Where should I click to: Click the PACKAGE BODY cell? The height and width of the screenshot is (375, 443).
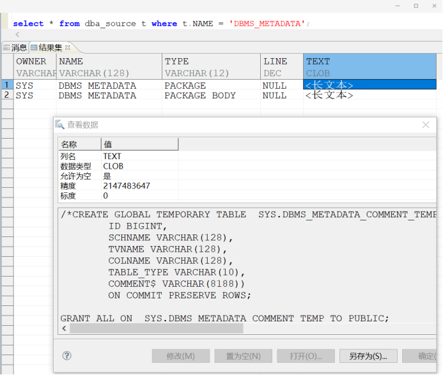click(200, 95)
